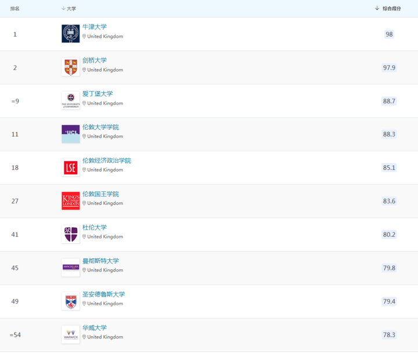Click the score badge 85.1
The height and width of the screenshot is (353, 418).
click(x=389, y=167)
